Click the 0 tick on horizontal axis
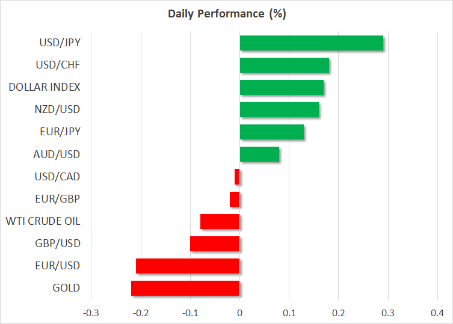The height and width of the screenshot is (324, 453). 239,313
